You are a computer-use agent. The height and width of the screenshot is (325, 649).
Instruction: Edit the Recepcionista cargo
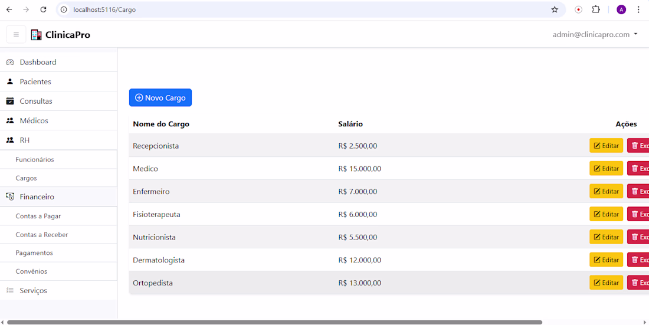[x=606, y=146]
